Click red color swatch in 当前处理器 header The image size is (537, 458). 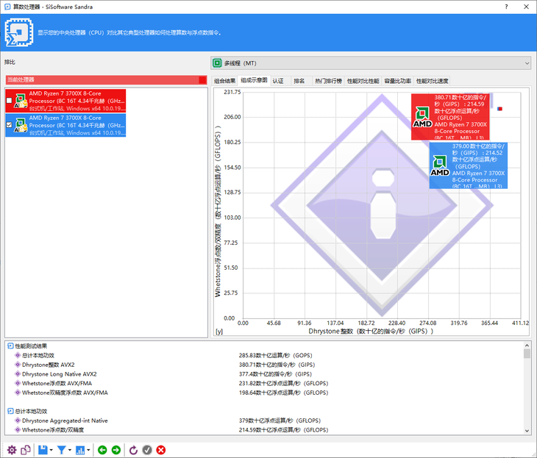click(203, 79)
